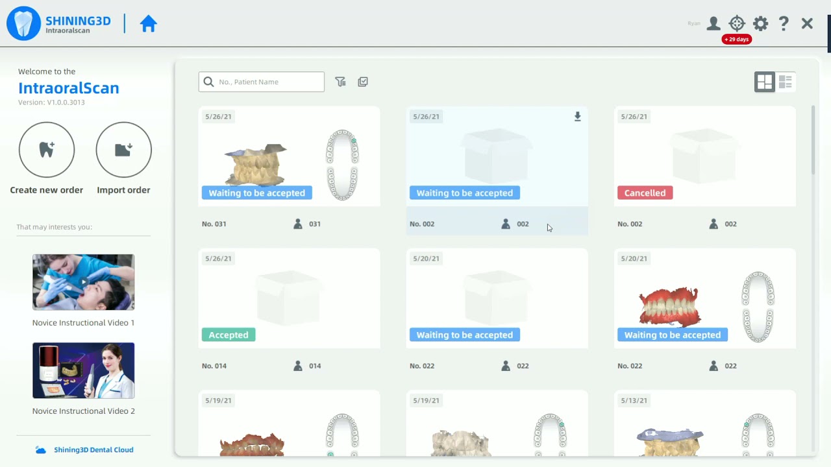
Task: Switch to list view layout
Action: click(786, 82)
